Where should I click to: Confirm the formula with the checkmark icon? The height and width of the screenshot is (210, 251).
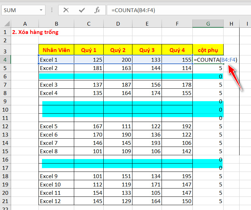[x=82, y=10]
